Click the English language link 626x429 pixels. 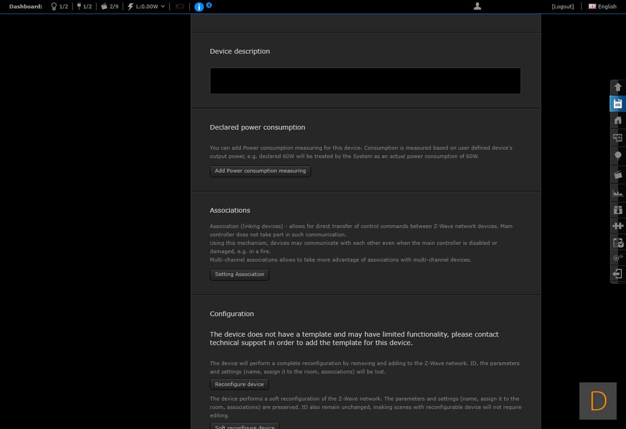point(607,7)
